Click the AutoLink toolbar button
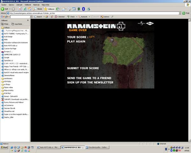The height and width of the screenshot is (153, 191). click(83, 17)
